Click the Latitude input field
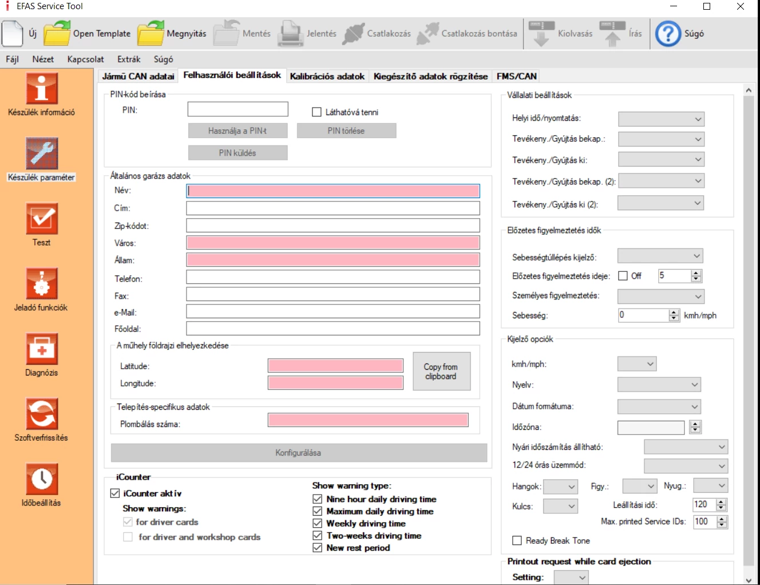Image resolution: width=760 pixels, height=585 pixels. coord(336,366)
